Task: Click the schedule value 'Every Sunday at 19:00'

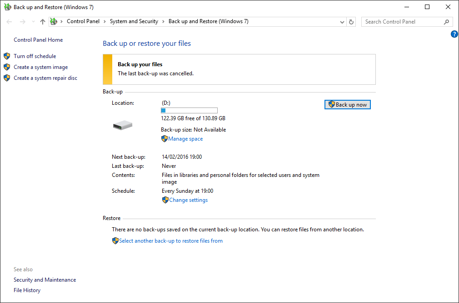Action: pos(187,191)
